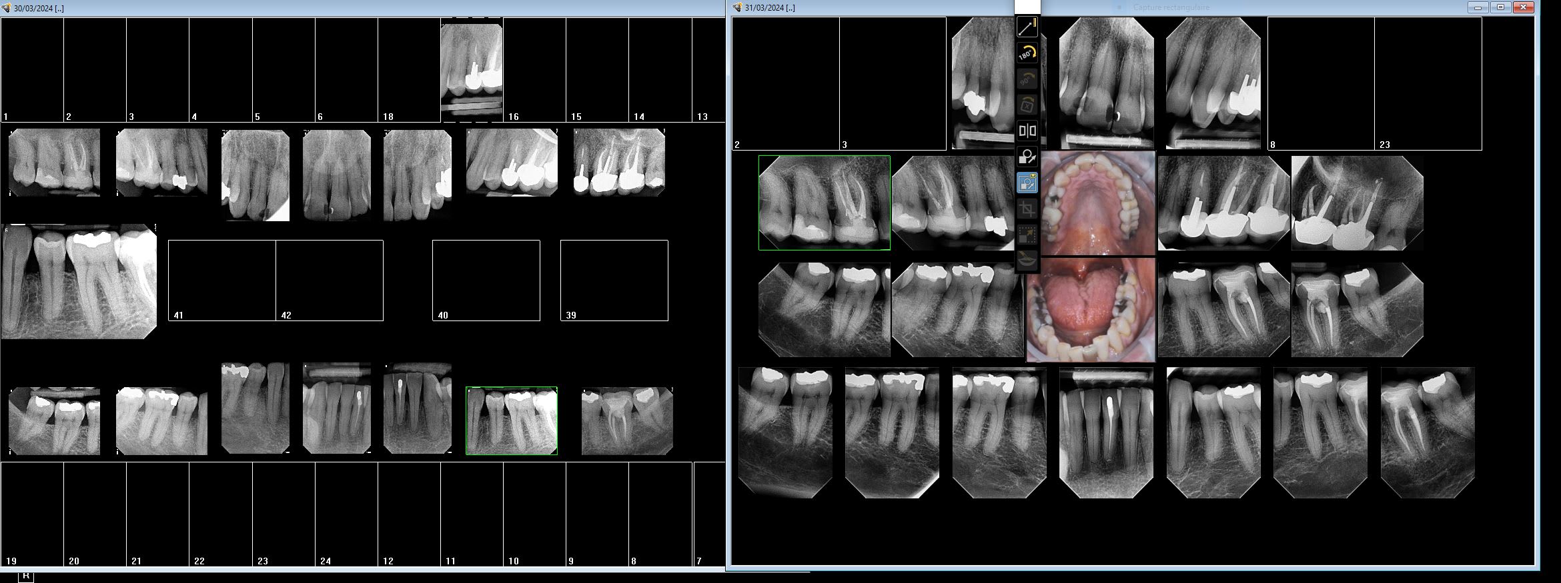This screenshot has height=583, width=1561.
Task: Select green-outlined molar X-ray in left window
Action: click(511, 420)
